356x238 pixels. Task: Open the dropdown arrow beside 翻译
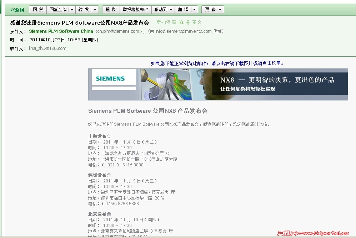pos(194,10)
